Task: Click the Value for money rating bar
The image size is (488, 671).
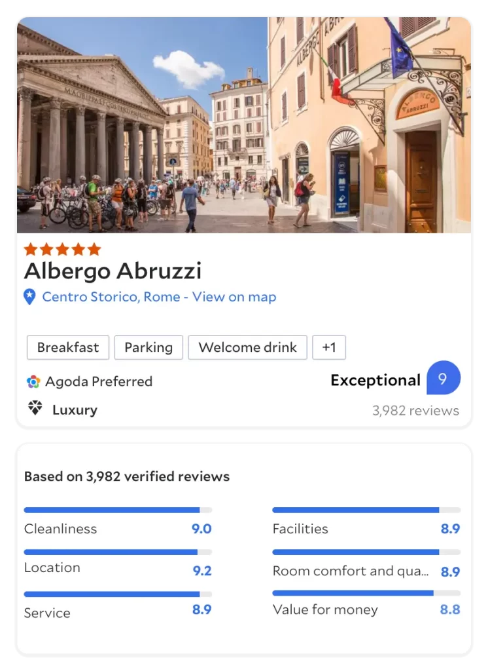Action: click(366, 593)
